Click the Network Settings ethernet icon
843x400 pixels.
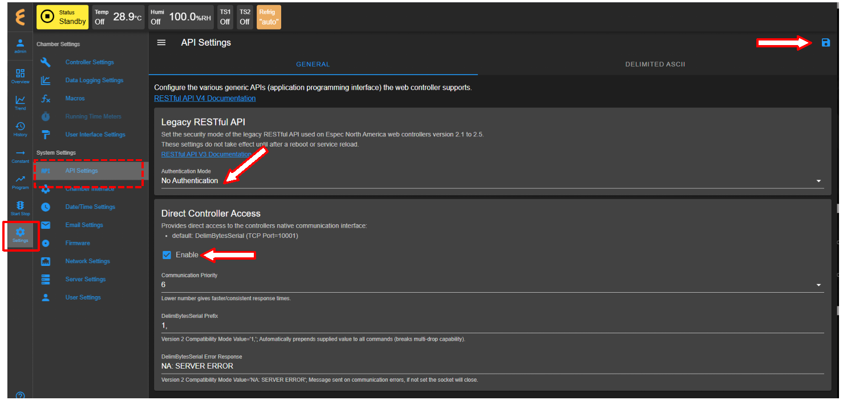tap(46, 261)
